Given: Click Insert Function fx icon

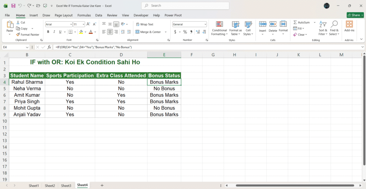Looking at the screenshot, I should point(49,47).
